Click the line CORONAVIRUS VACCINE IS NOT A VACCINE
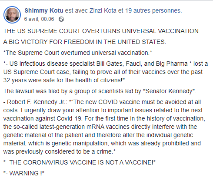 79,162
